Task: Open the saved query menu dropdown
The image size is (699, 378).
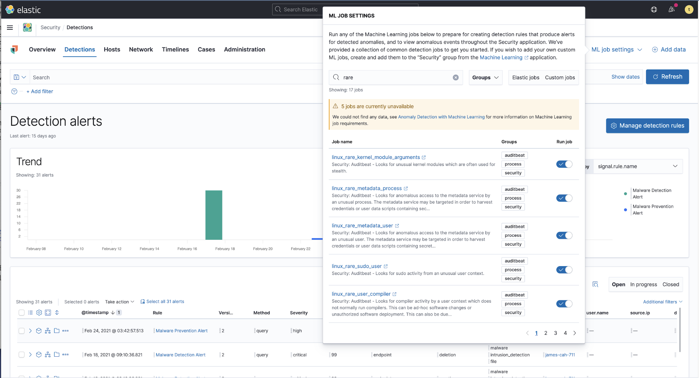Action: click(x=20, y=77)
